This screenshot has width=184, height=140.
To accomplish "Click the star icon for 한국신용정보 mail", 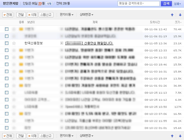I will pyautogui.click(x=14, y=43).
